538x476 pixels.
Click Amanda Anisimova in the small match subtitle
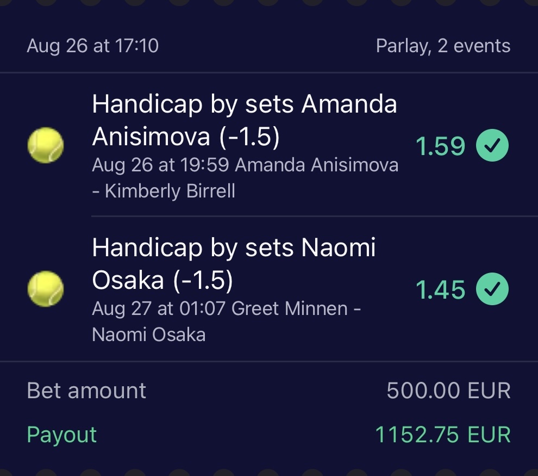[x=316, y=165]
